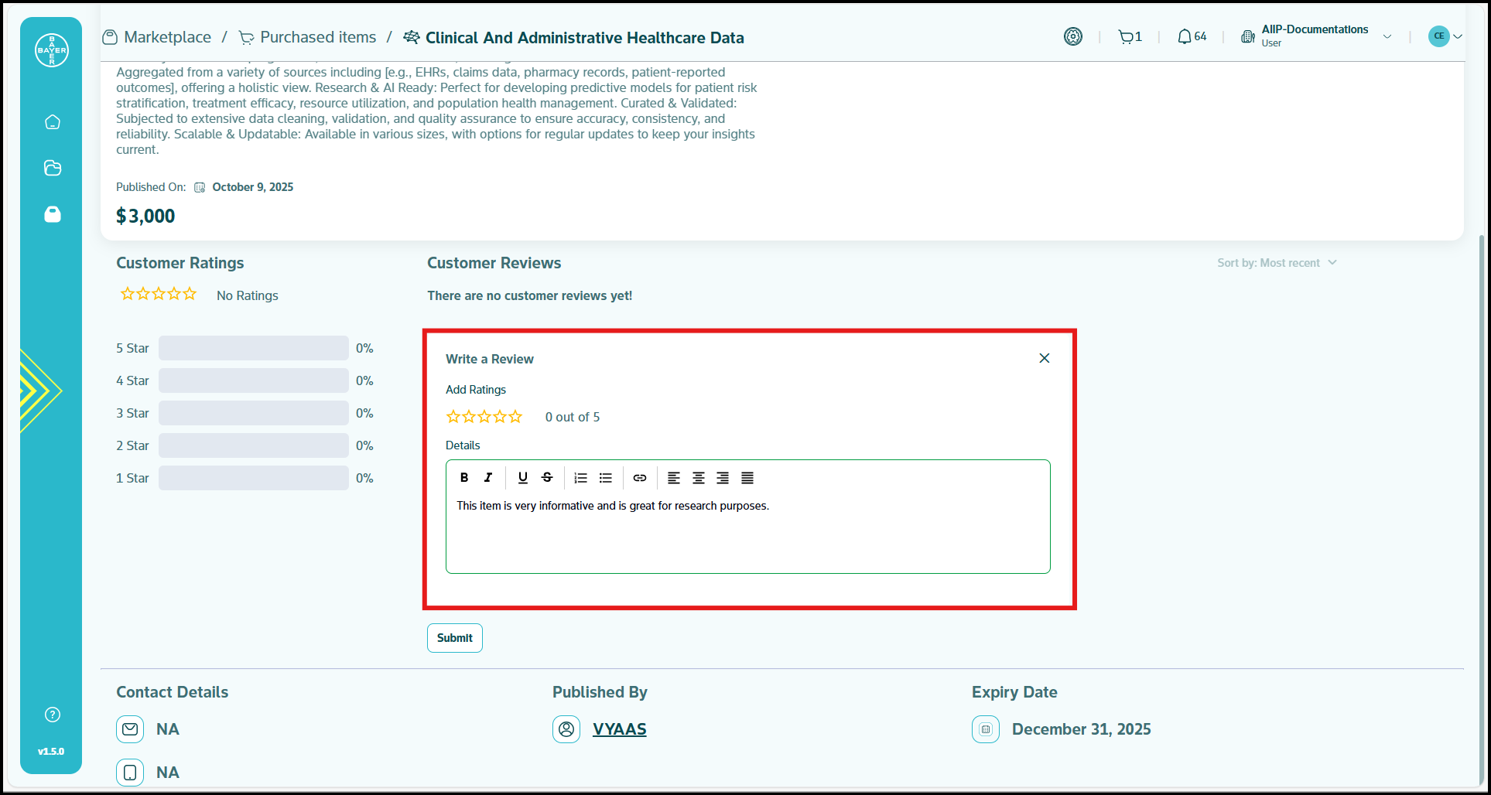Insert a bulleted list

click(x=606, y=478)
